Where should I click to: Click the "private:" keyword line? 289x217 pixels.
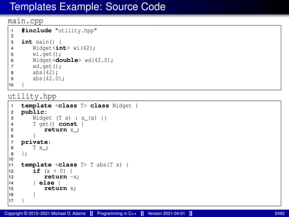tap(36, 142)
